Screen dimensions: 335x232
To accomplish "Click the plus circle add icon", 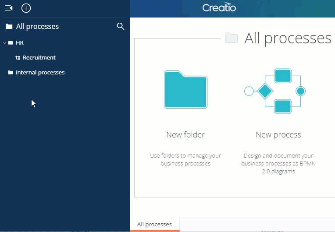I will (26, 8).
